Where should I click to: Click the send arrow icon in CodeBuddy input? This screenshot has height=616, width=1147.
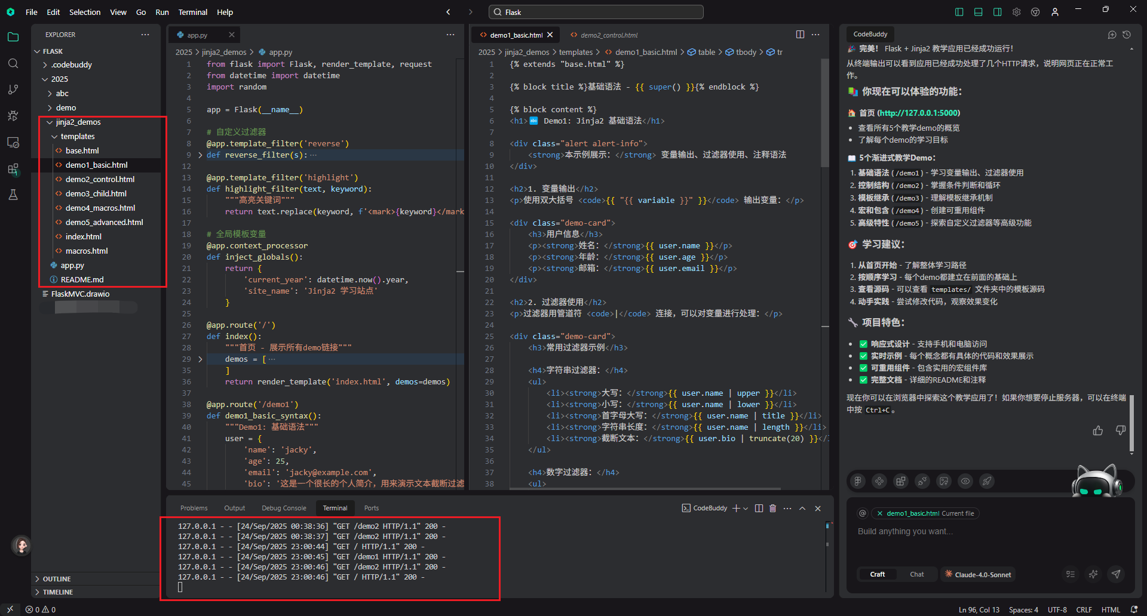[x=1115, y=574]
